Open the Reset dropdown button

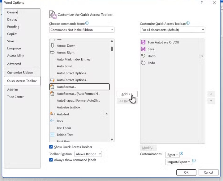172,155
